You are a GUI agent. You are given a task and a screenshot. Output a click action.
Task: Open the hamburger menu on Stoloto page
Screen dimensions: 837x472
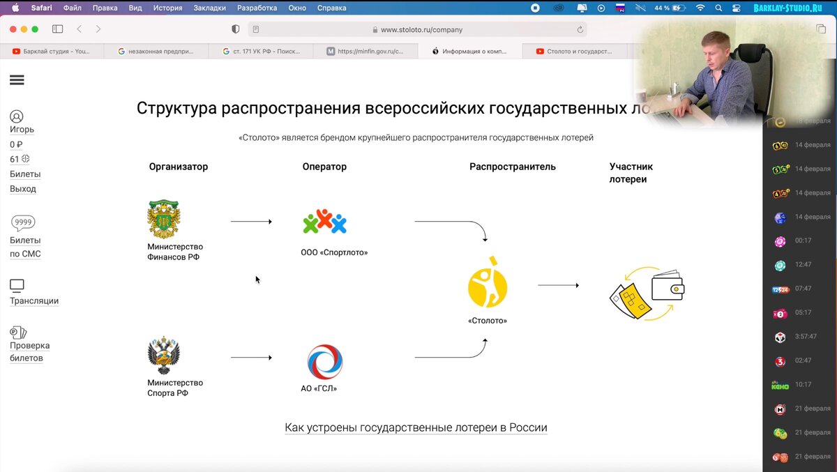click(x=17, y=80)
